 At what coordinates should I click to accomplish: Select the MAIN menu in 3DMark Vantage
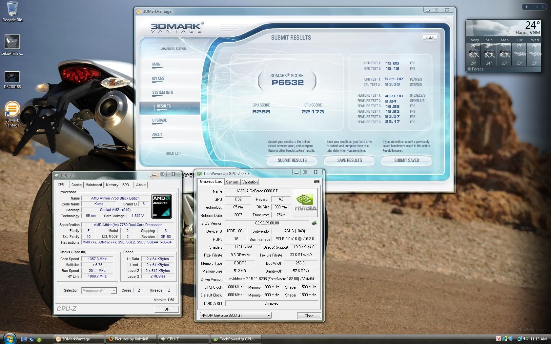156,65
